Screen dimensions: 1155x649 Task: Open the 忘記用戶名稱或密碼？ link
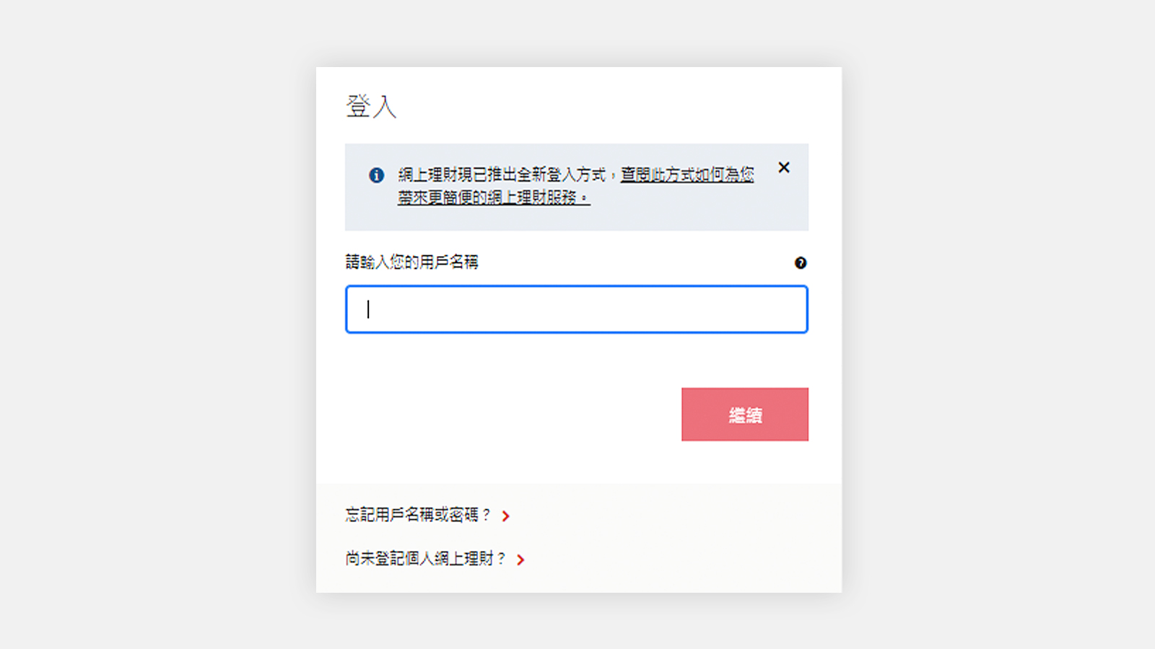click(419, 515)
